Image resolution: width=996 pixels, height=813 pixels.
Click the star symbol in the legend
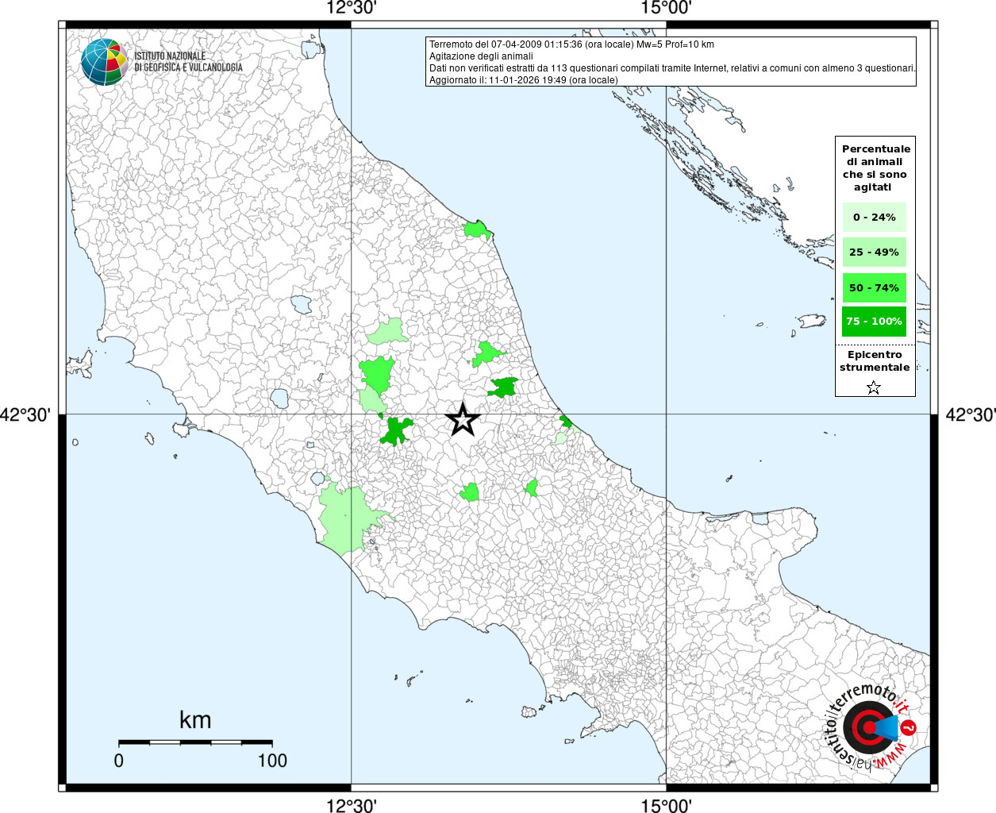(874, 387)
